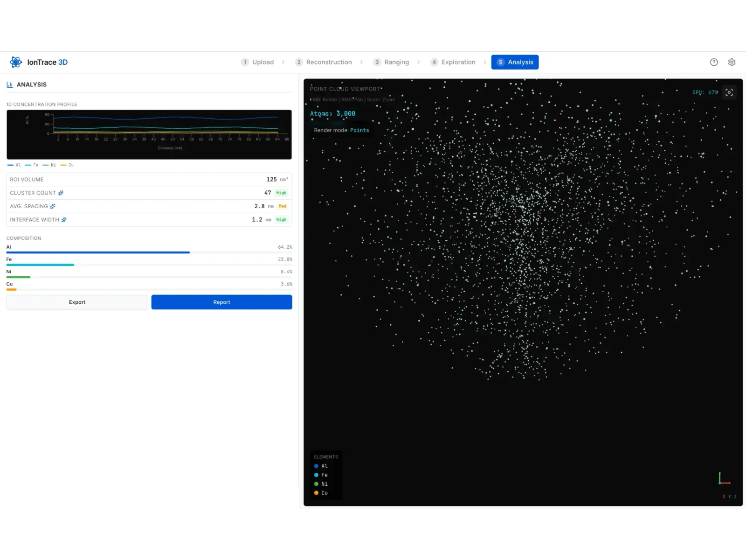Click the 1D CONCENTRATION PROFILE heading

41,105
